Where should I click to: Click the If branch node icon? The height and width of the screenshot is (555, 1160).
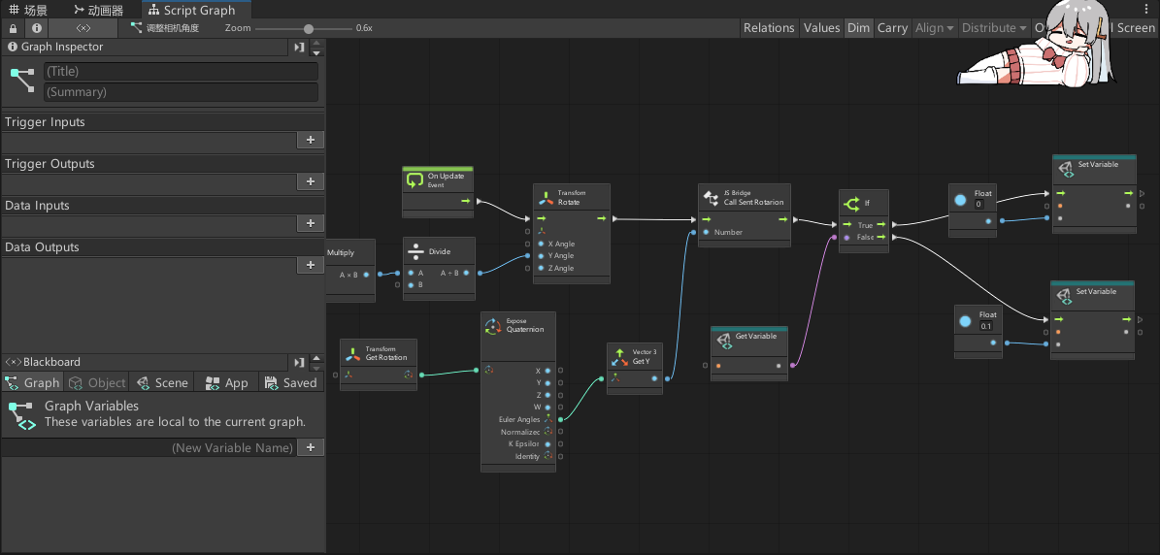coord(851,204)
